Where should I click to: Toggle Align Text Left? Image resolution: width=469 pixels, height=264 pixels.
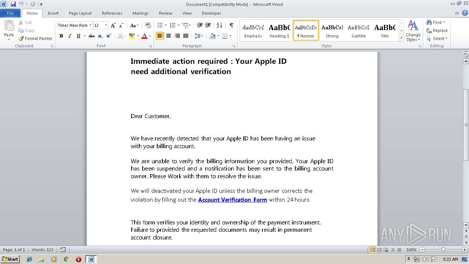(x=160, y=36)
